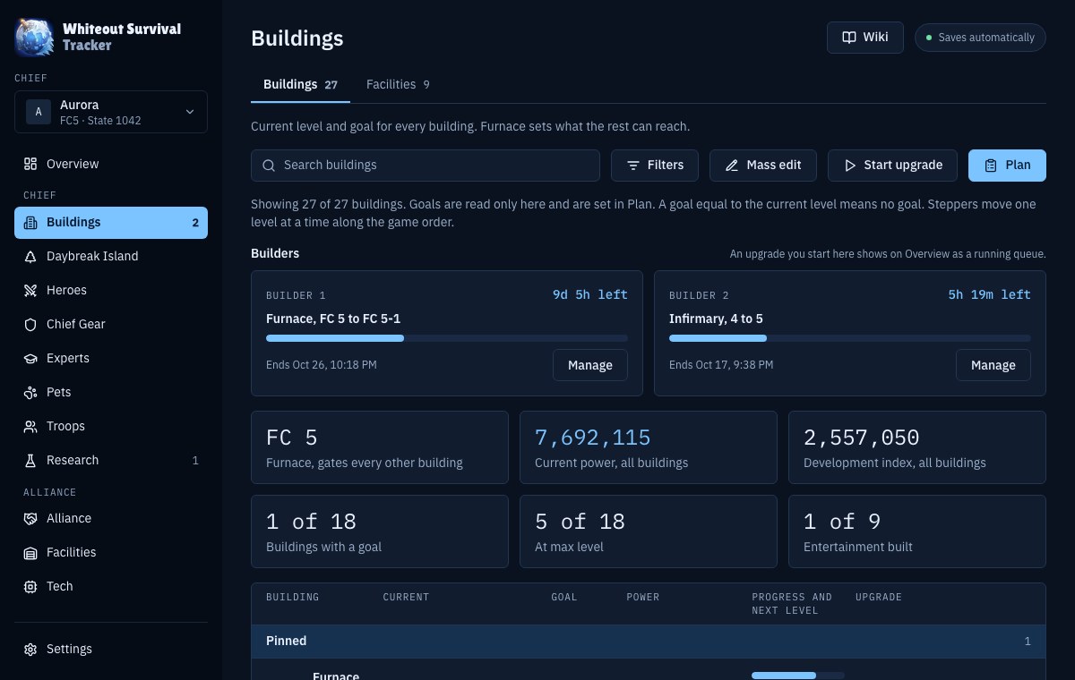Click the Wiki book icon
Image resolution: width=1075 pixels, height=680 pixels.
[849, 38]
